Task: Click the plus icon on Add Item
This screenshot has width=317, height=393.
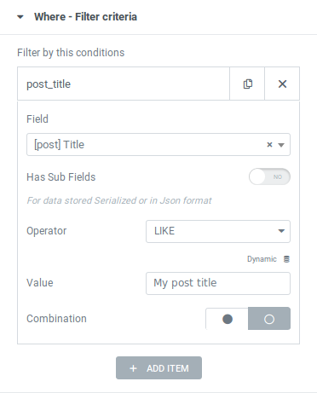Action: coord(133,368)
